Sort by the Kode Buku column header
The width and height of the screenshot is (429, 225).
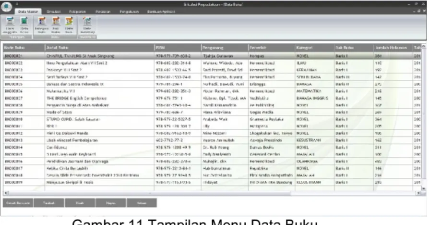[24, 48]
